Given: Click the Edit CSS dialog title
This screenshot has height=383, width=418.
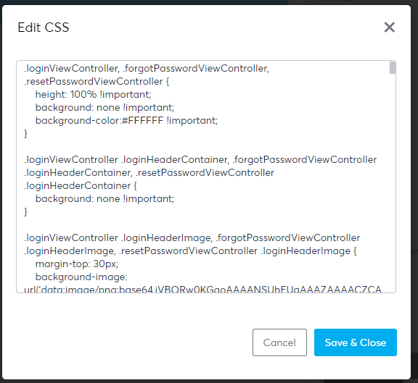Looking at the screenshot, I should (44, 27).
